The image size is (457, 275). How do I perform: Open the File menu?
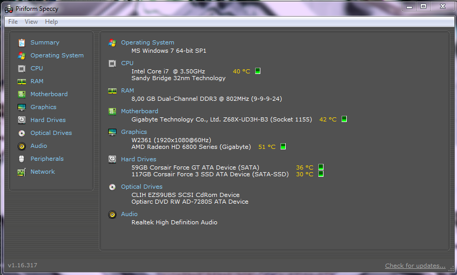tap(13, 22)
